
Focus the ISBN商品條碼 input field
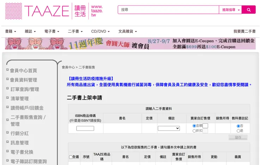point(85,128)
